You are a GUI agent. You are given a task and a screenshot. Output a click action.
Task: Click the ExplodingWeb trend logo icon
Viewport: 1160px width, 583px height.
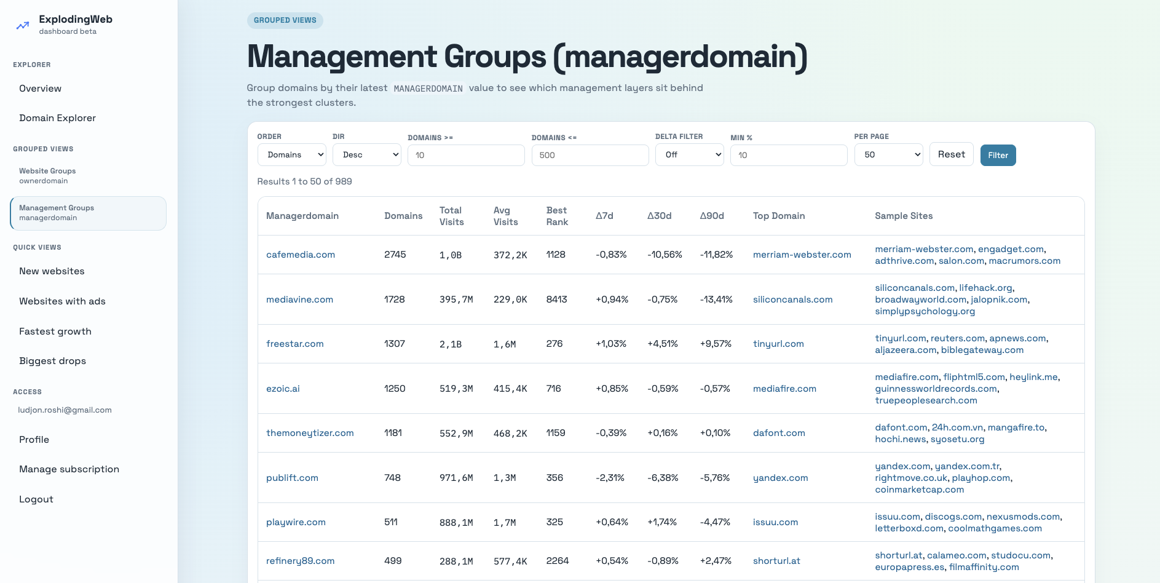pyautogui.click(x=23, y=25)
